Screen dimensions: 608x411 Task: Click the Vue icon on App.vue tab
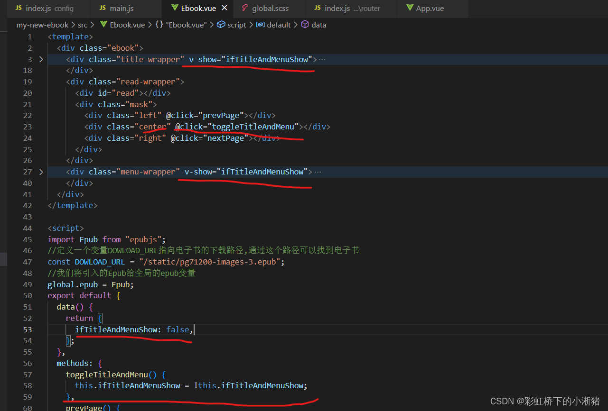click(x=410, y=8)
